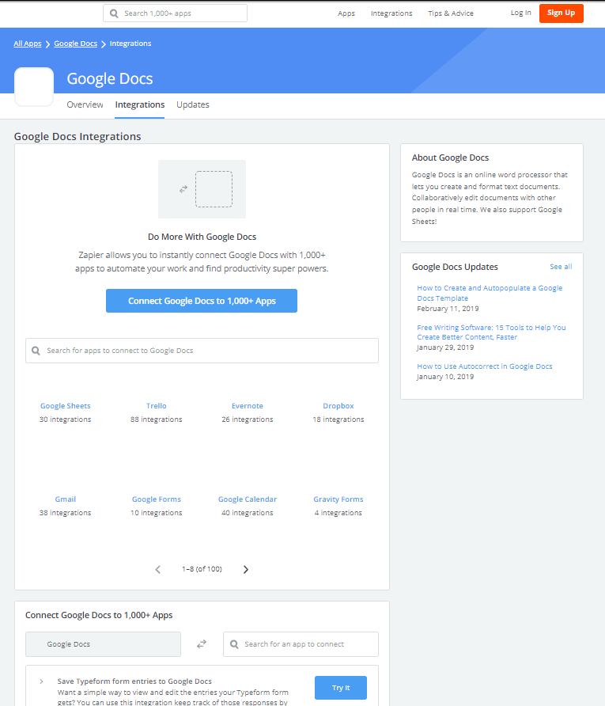Open Tips & Advice in header
Image resolution: width=605 pixels, height=706 pixels.
[451, 13]
